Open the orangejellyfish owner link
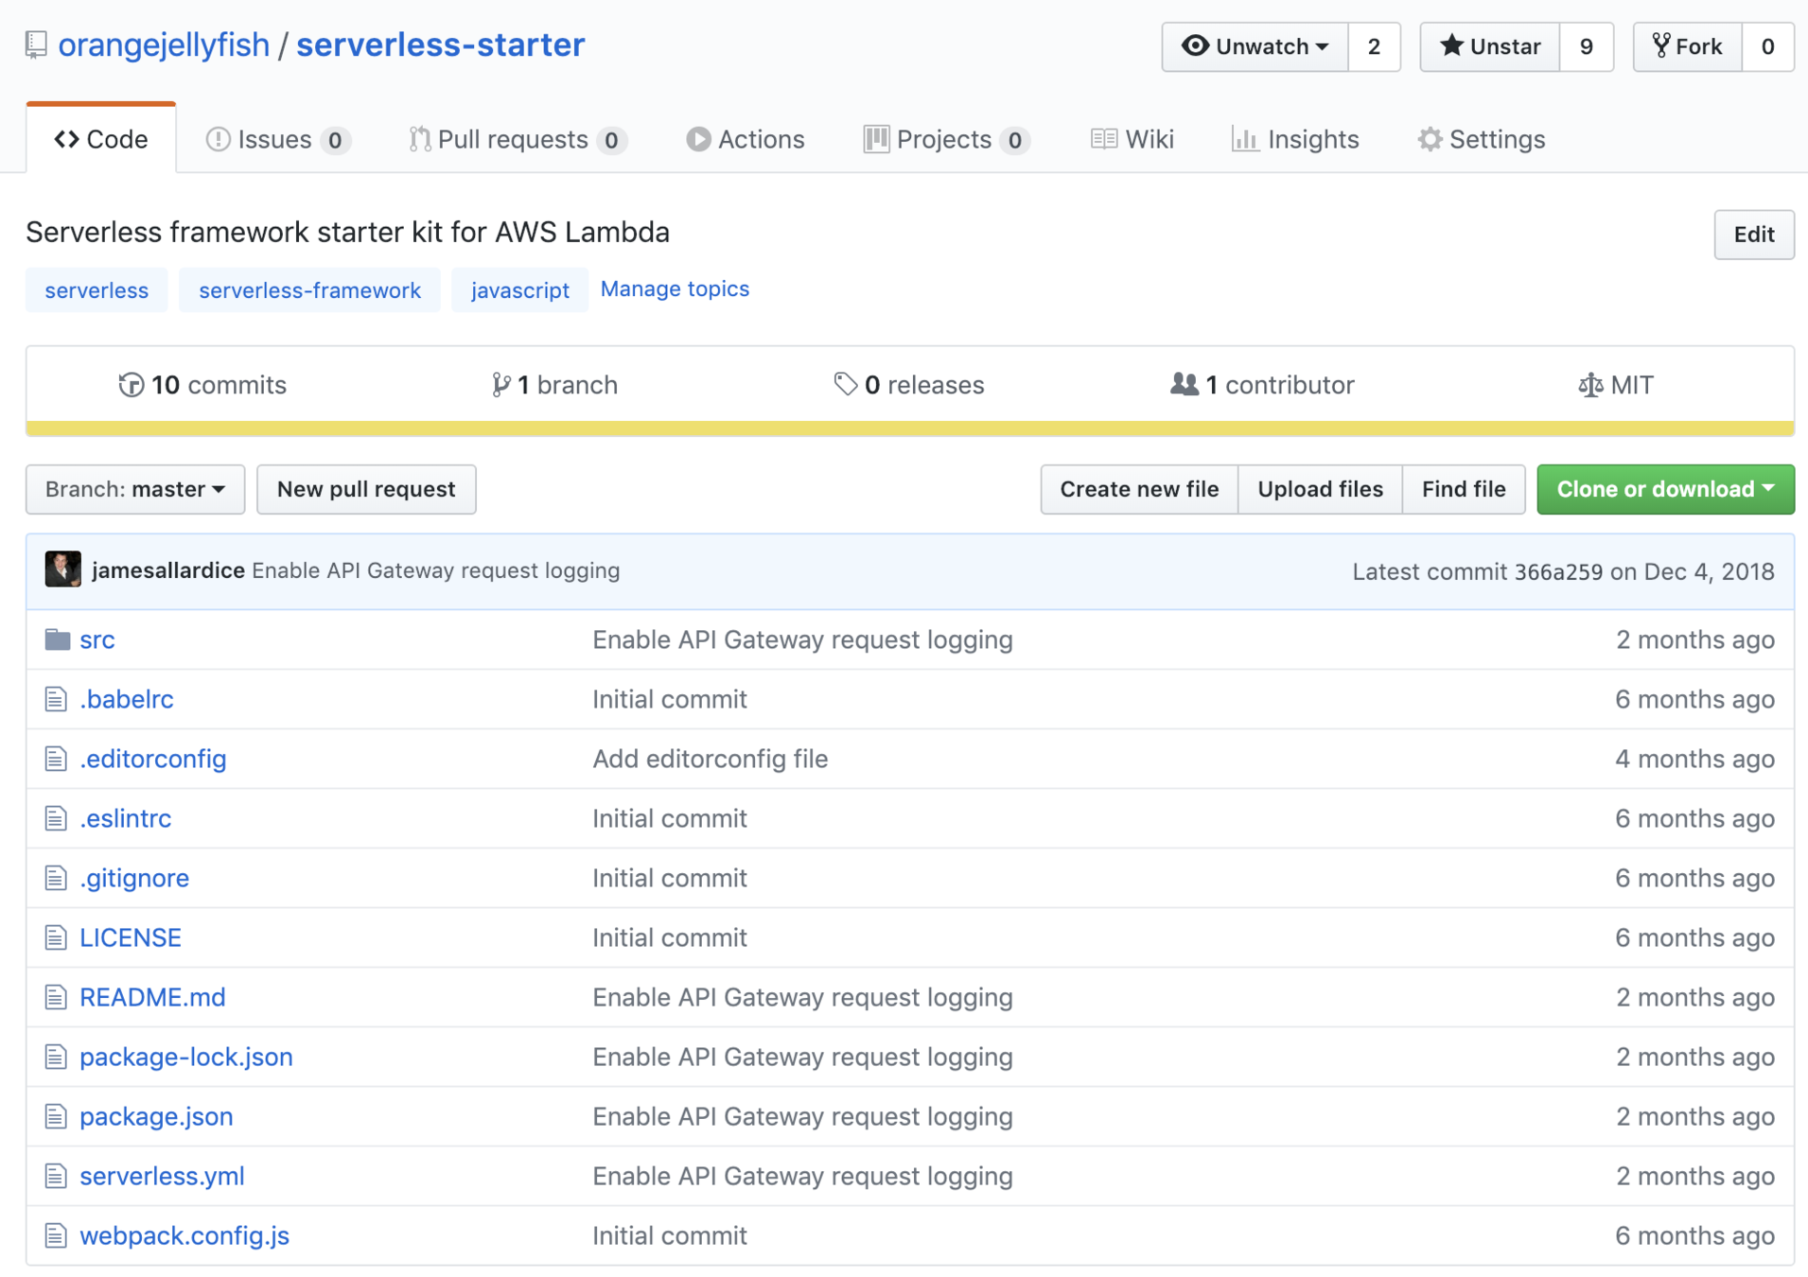 [x=164, y=44]
